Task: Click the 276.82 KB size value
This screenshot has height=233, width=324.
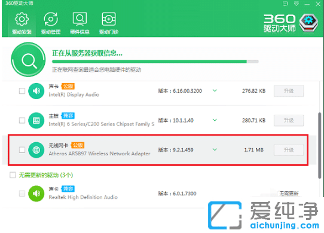Action: [x=253, y=91]
